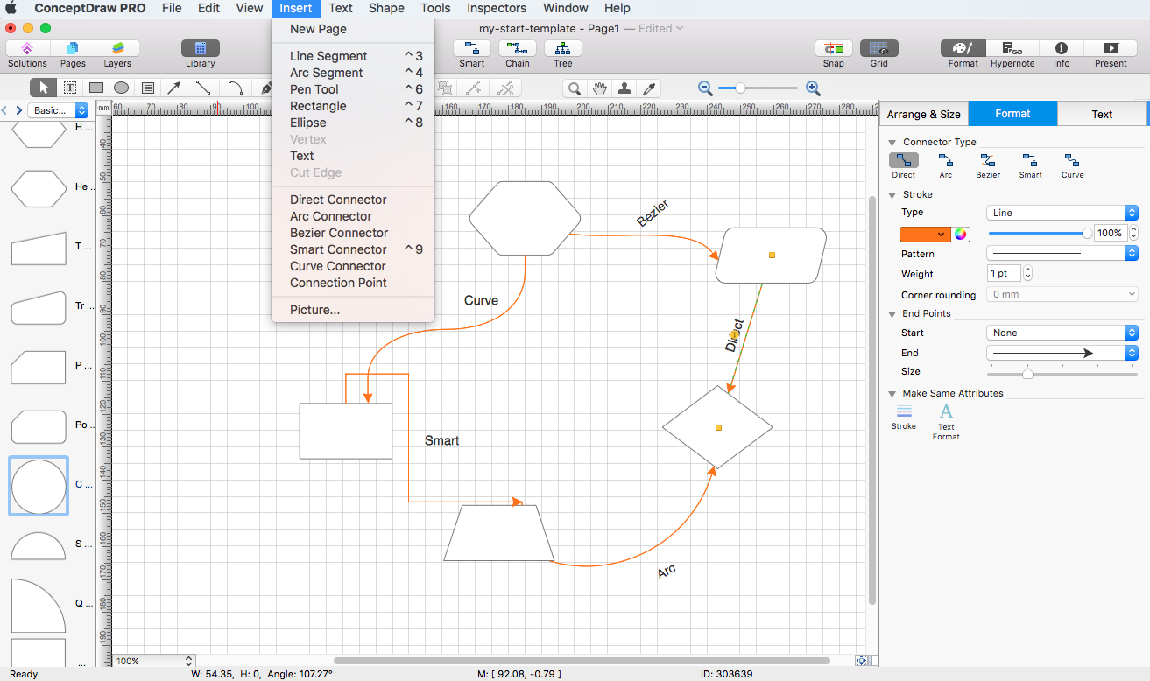The height and width of the screenshot is (681, 1150).
Task: Open the End arrow style dropdown
Action: [1062, 353]
